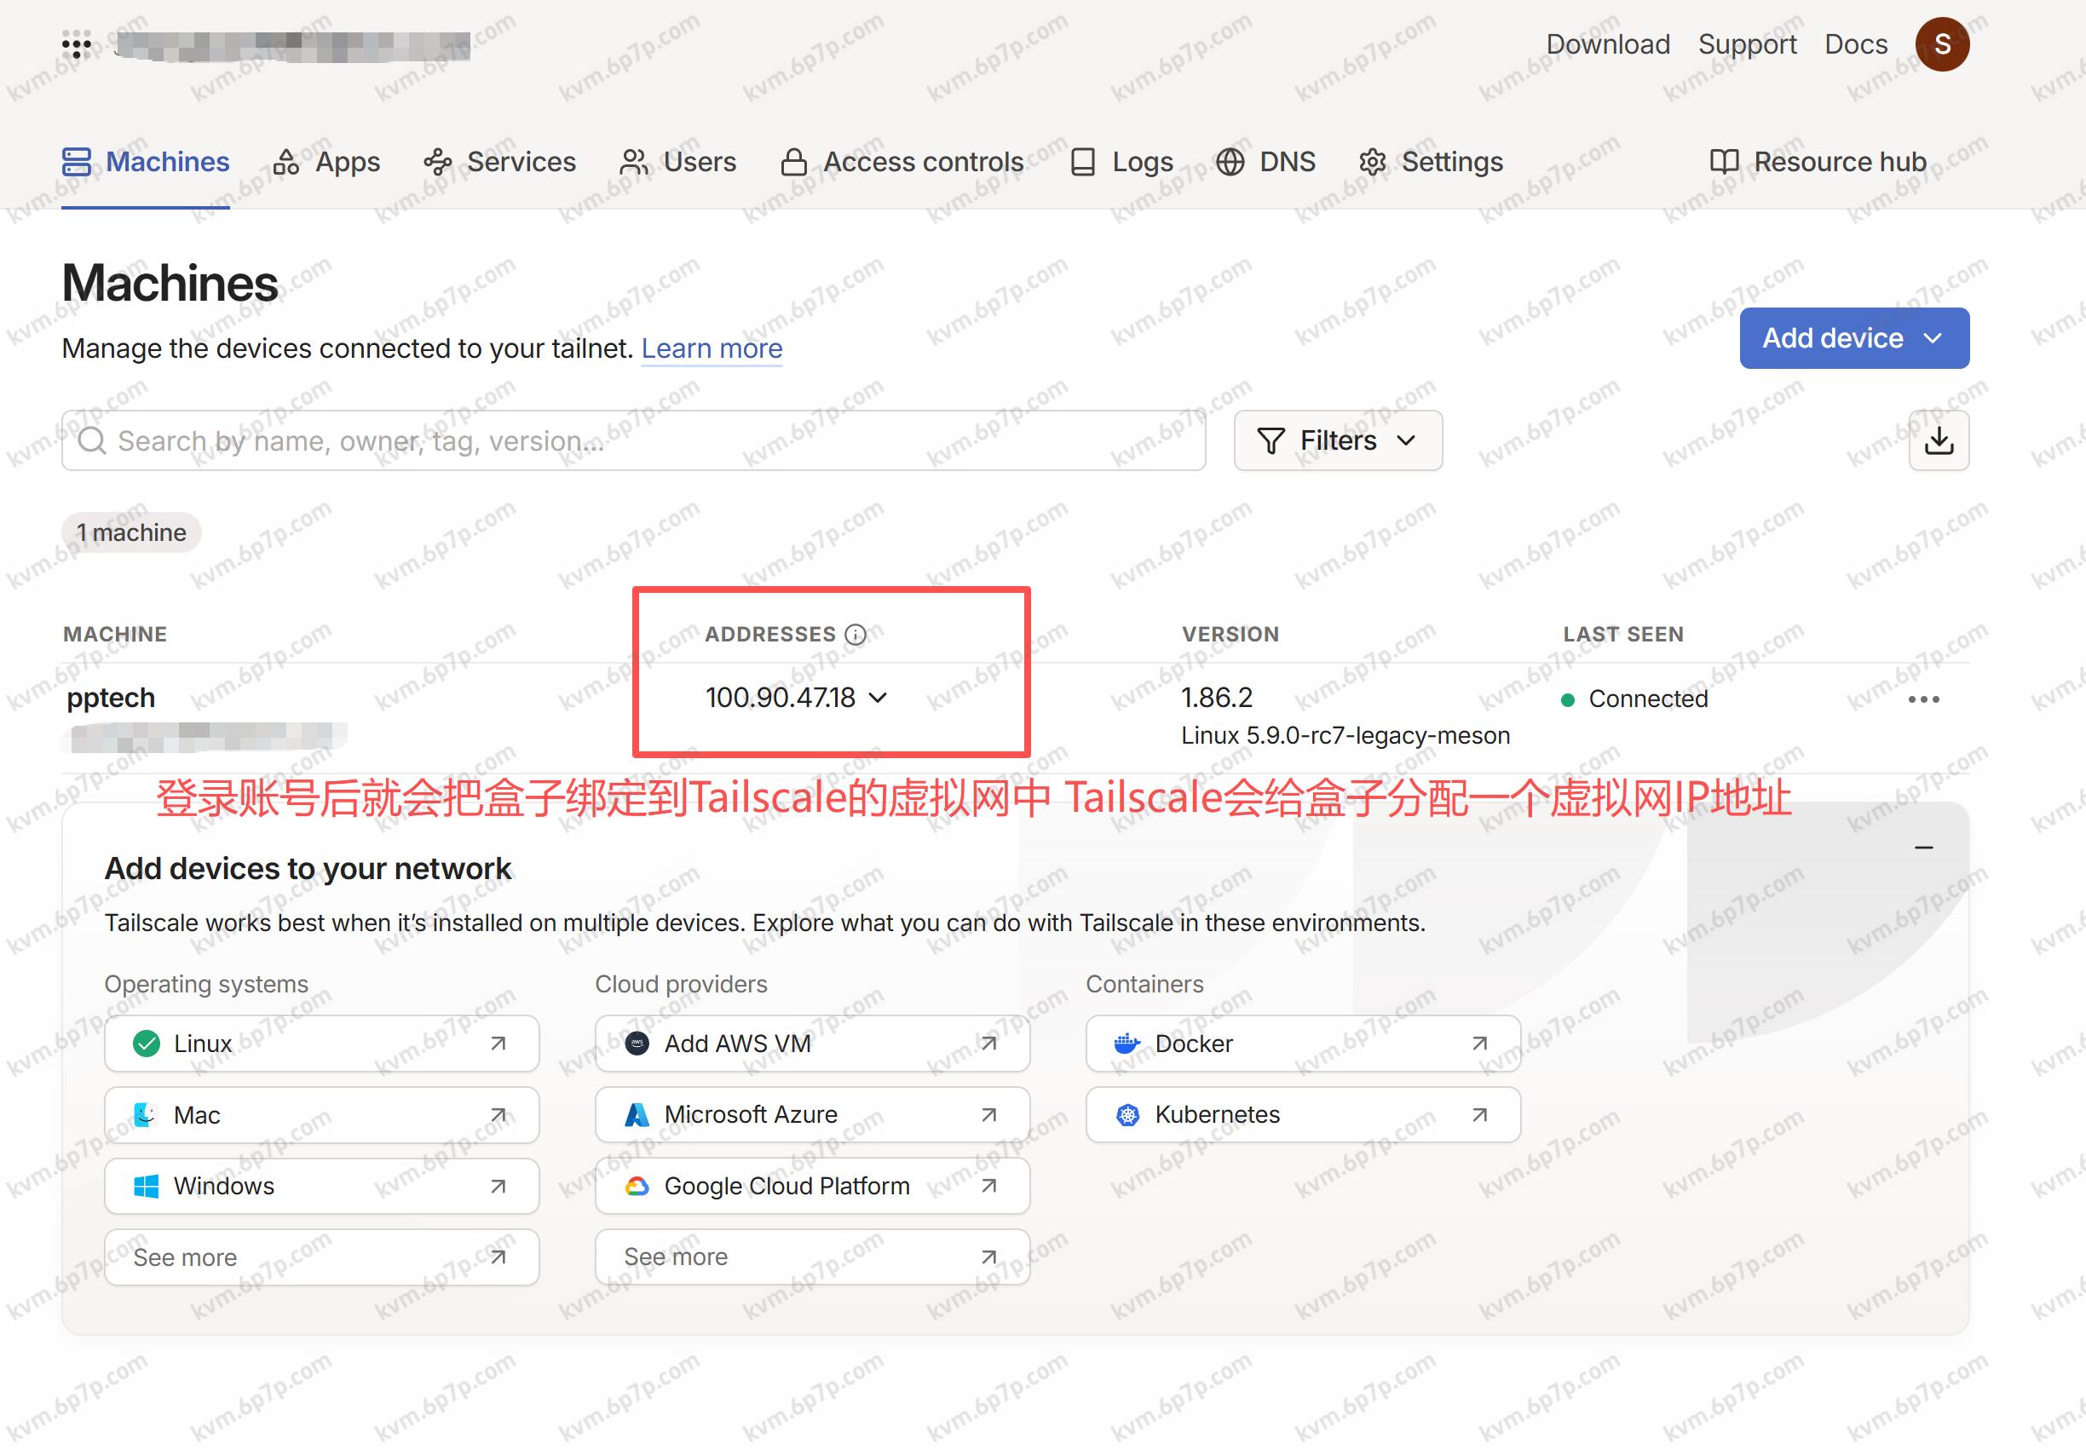
Task: Click the Windows operating system option
Action: [x=320, y=1185]
